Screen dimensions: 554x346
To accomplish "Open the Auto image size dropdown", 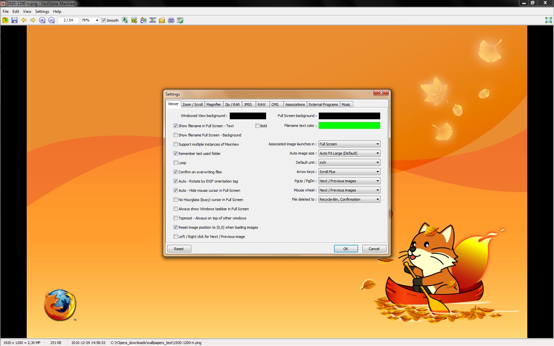I will pos(349,153).
